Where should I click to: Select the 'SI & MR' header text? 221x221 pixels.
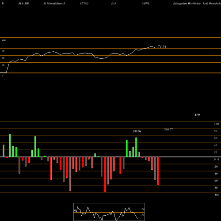click(23, 4)
